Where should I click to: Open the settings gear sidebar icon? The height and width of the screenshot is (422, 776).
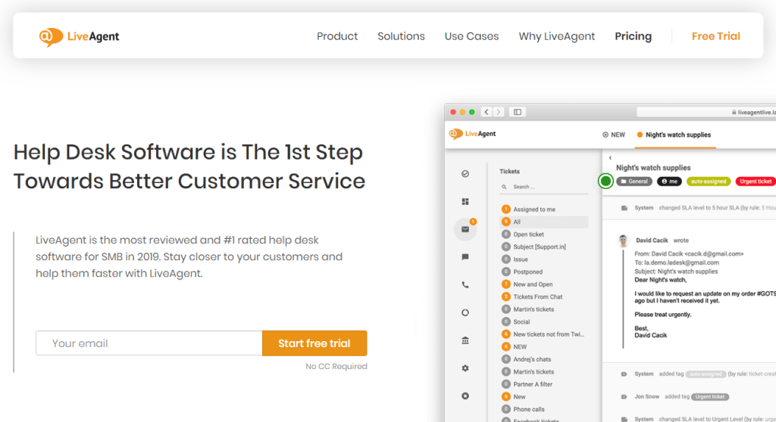coord(465,368)
